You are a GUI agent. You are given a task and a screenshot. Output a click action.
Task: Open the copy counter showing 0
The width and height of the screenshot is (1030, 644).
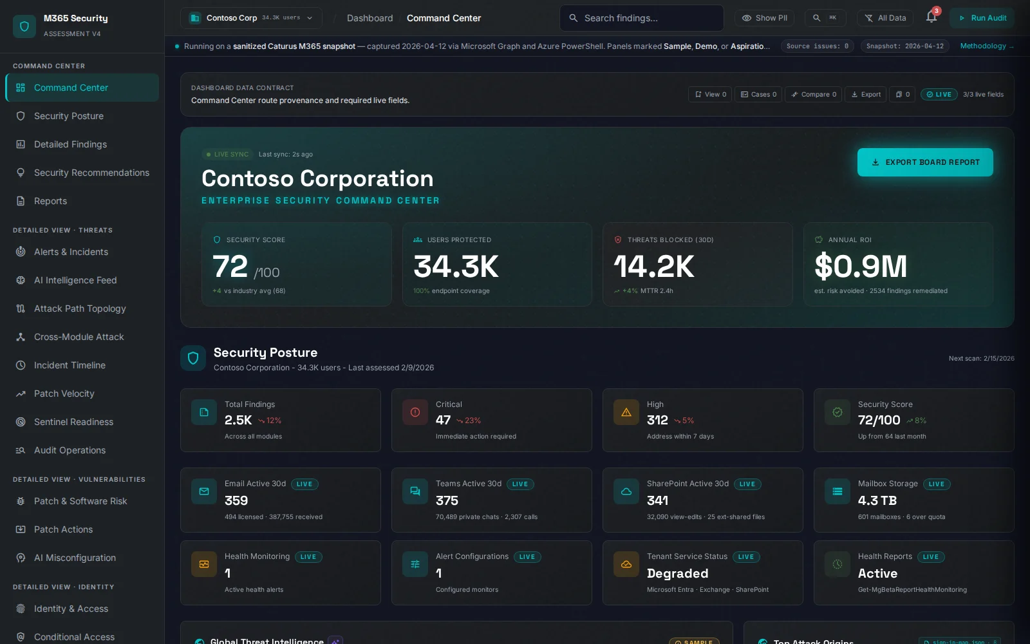903,94
